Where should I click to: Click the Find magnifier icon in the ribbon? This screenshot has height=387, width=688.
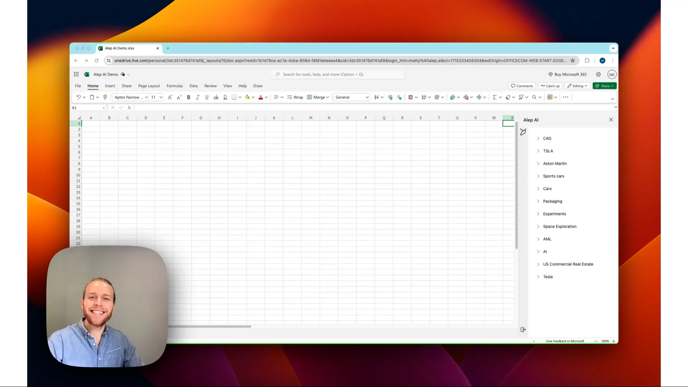(x=534, y=97)
